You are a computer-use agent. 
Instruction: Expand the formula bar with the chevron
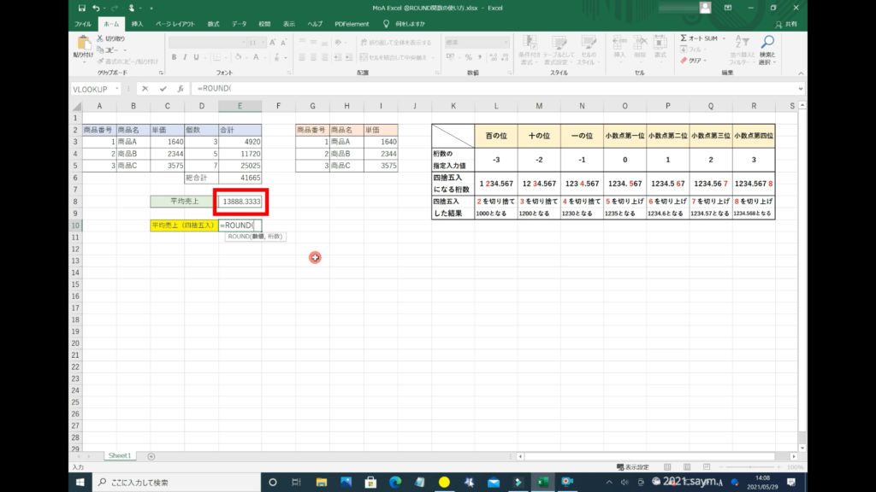tap(801, 88)
